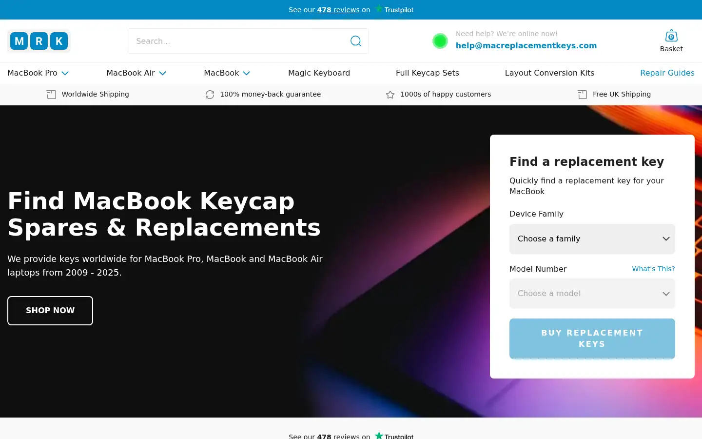Click the help@macreplacementkeys.com email link
Image resolution: width=702 pixels, height=439 pixels.
[526, 45]
